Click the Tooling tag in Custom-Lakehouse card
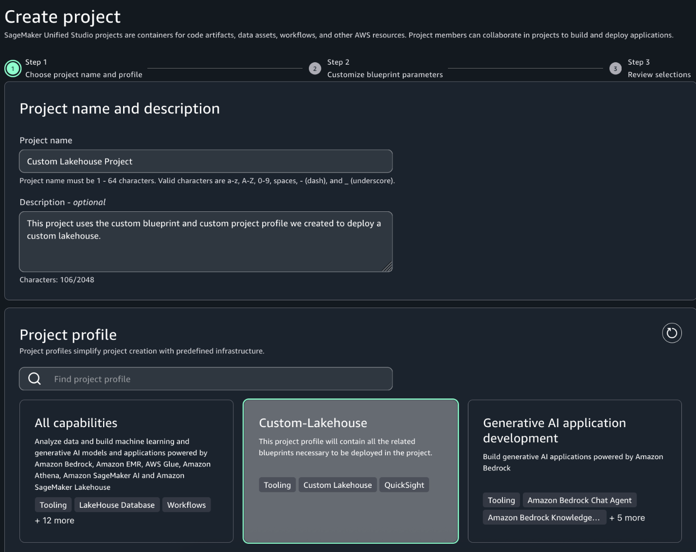696x552 pixels. [277, 485]
